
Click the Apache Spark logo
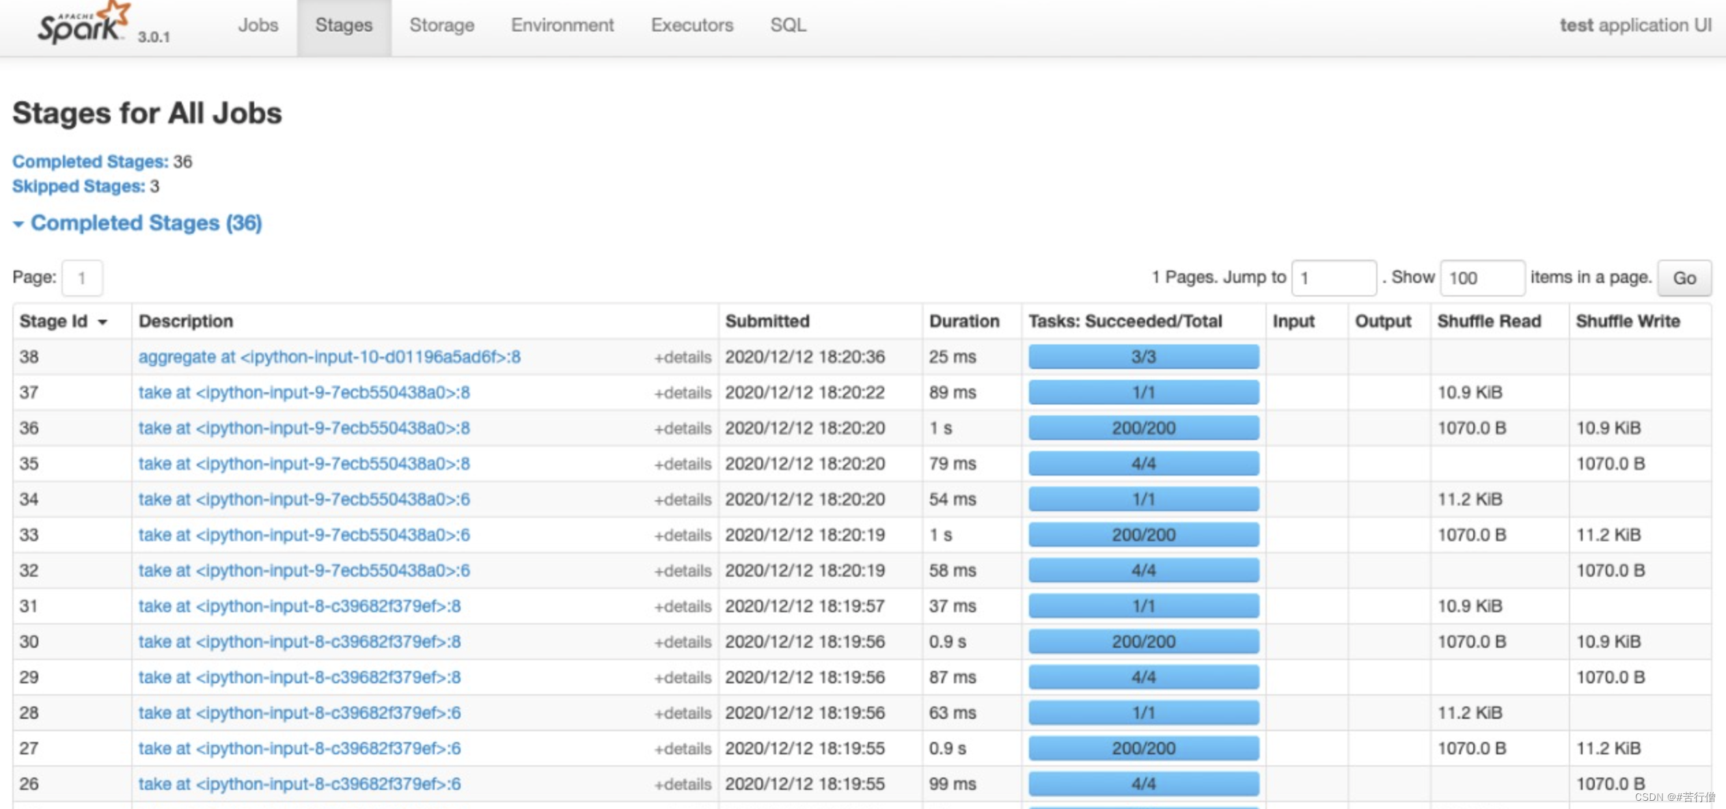click(83, 24)
